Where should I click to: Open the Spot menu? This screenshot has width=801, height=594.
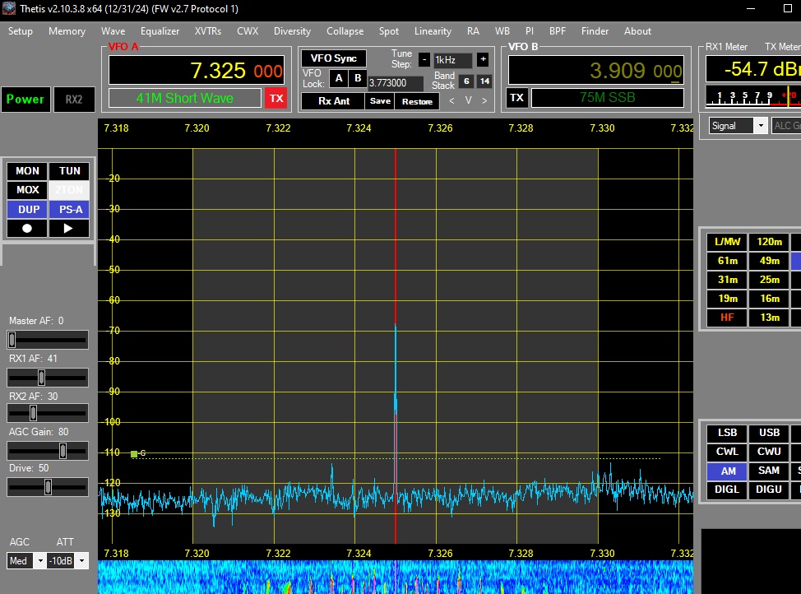click(x=389, y=31)
